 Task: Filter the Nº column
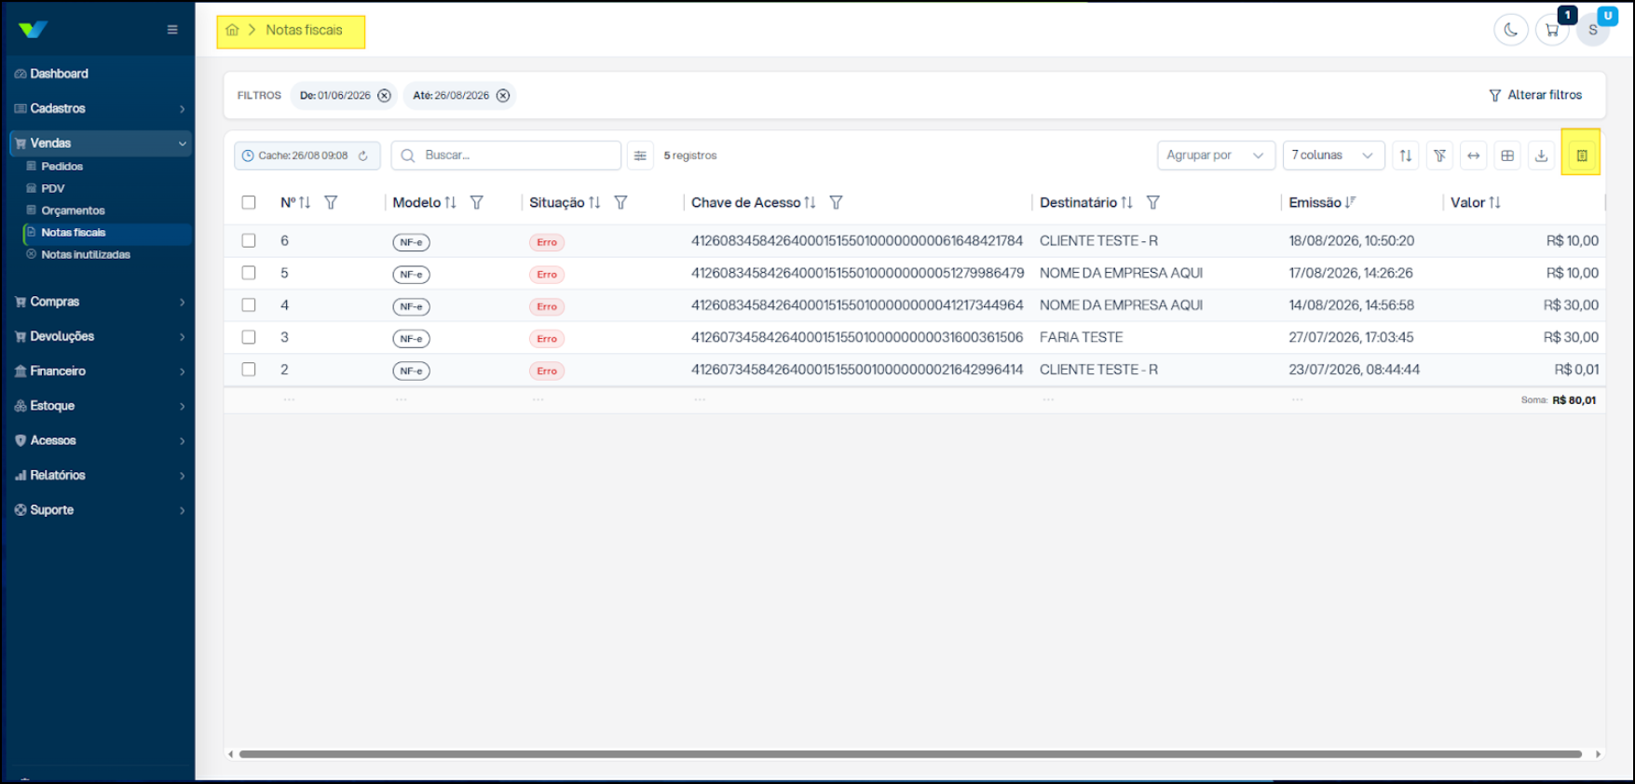pyautogui.click(x=331, y=202)
